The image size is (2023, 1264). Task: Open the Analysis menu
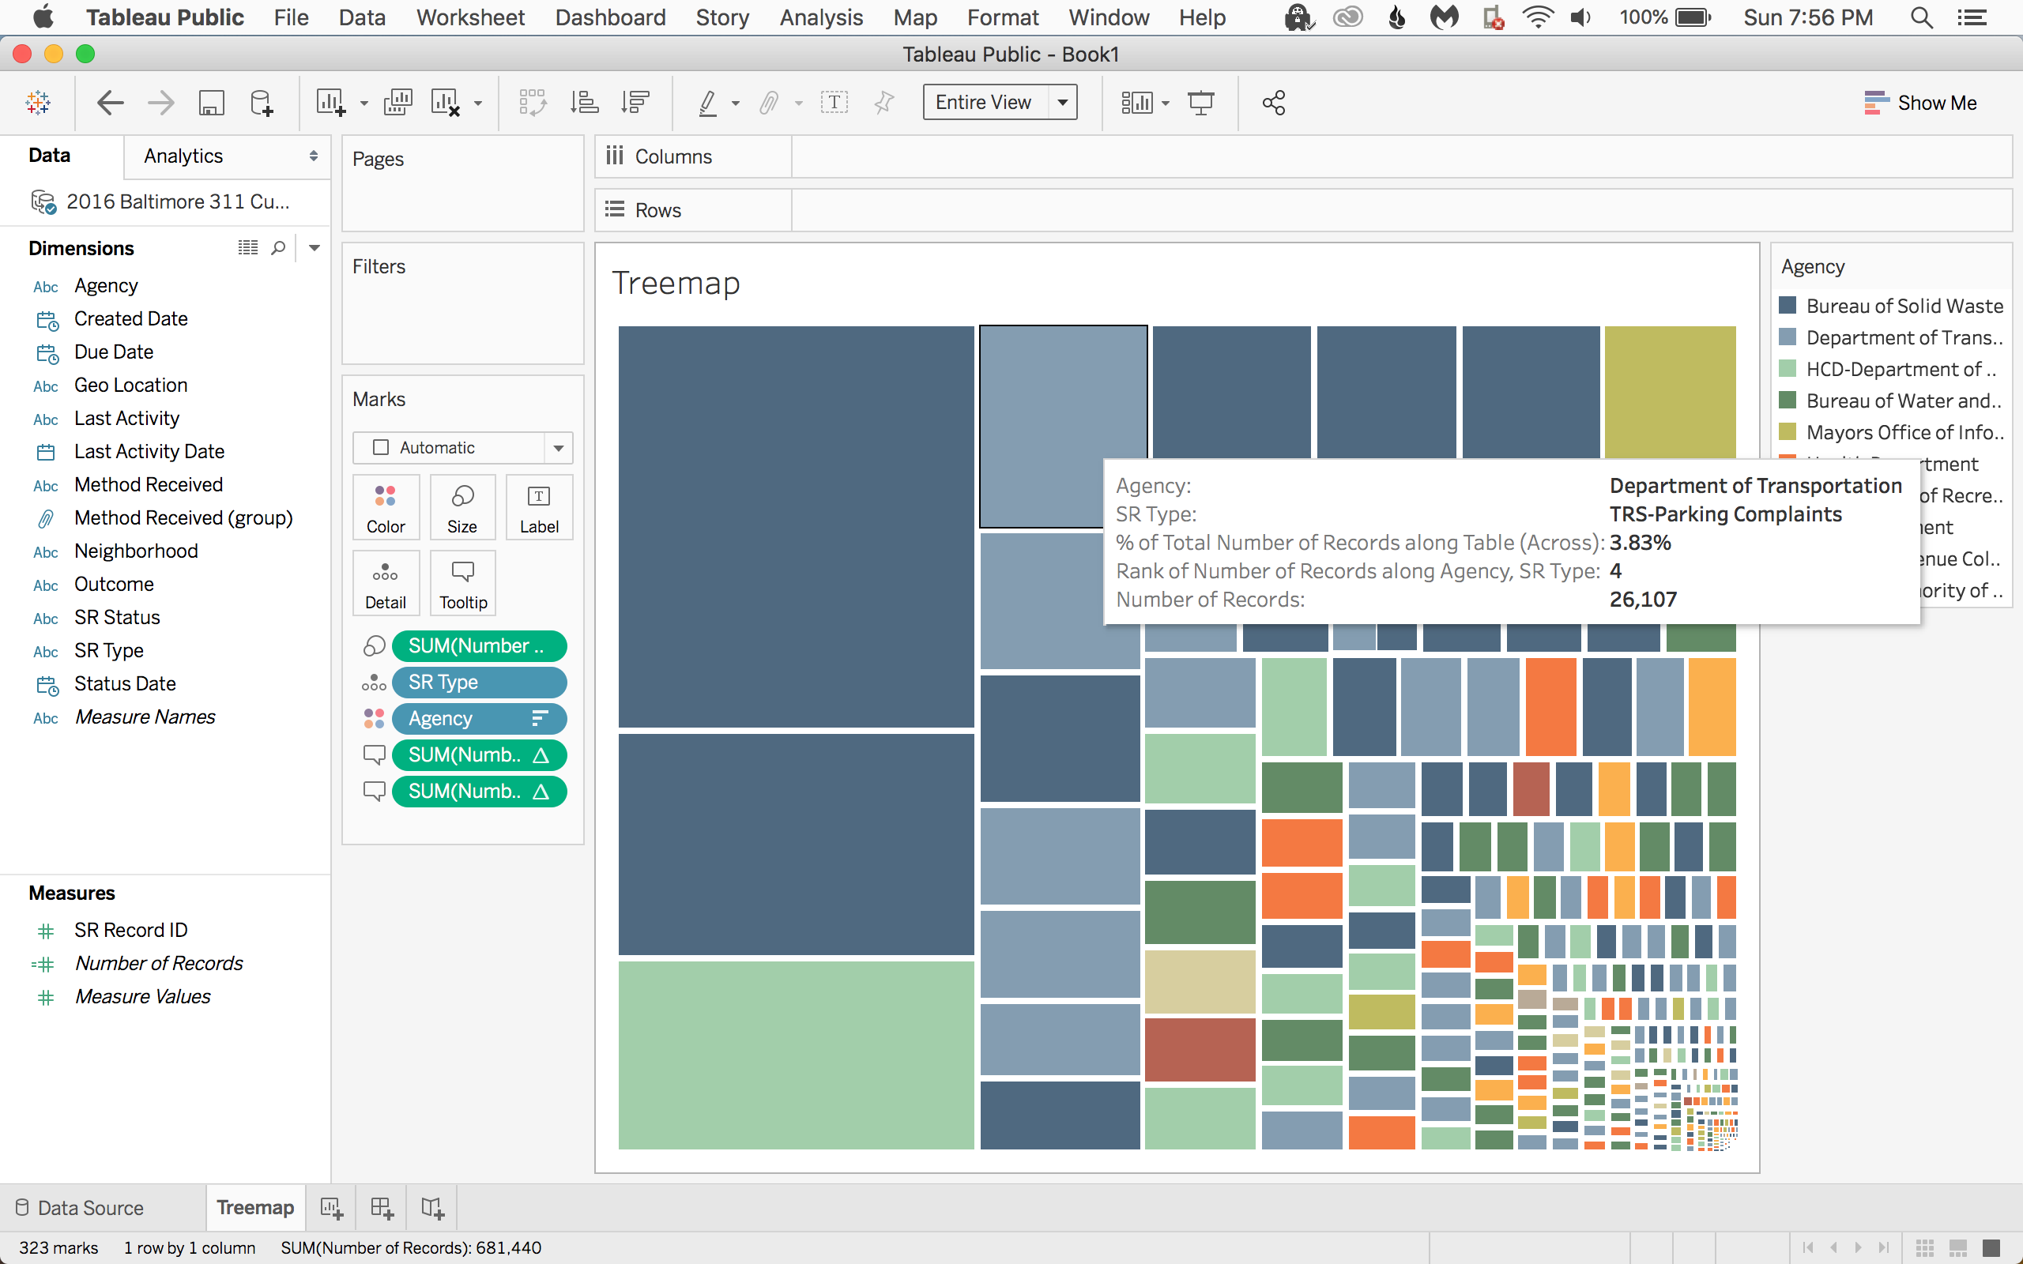point(821,17)
